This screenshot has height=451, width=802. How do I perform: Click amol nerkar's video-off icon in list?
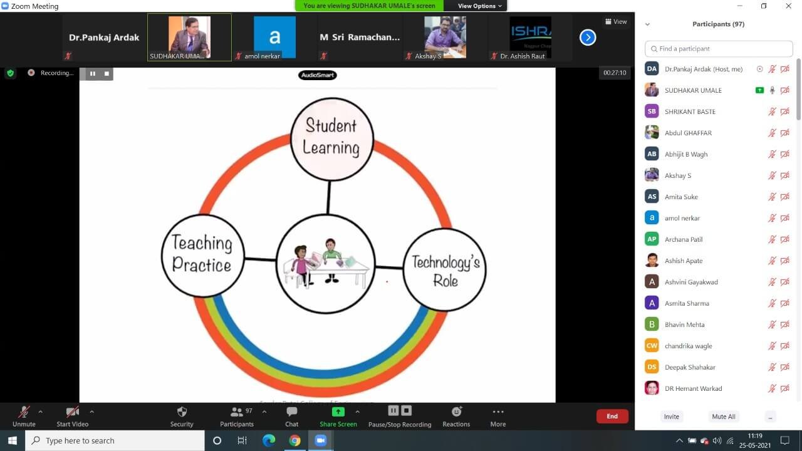[x=784, y=218]
